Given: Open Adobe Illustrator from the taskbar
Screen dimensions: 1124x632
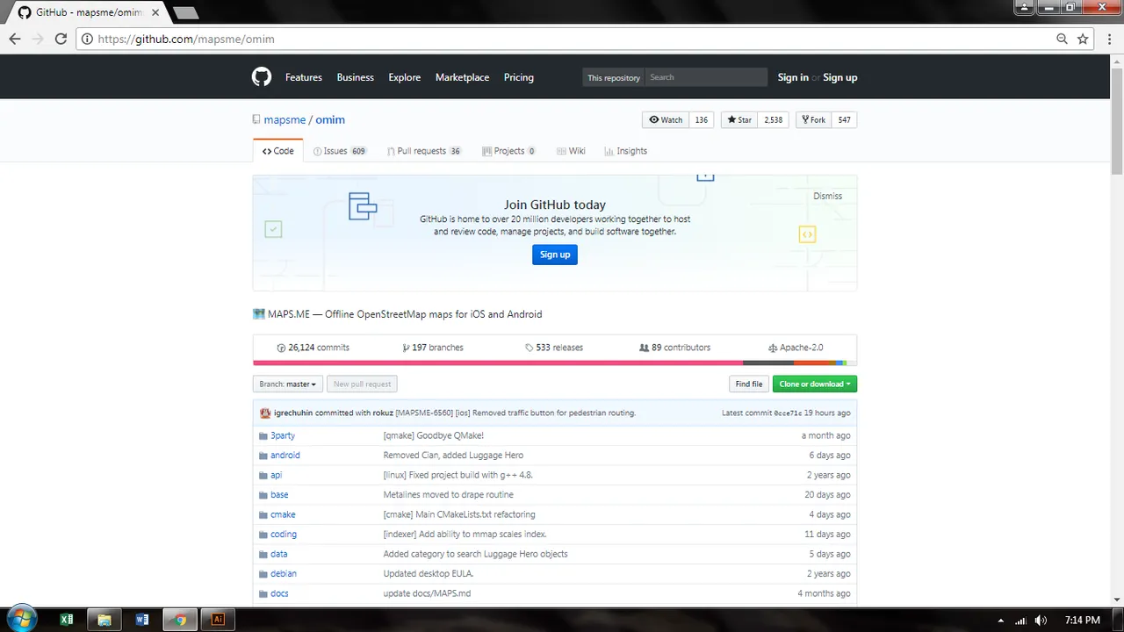Looking at the screenshot, I should coord(218,619).
